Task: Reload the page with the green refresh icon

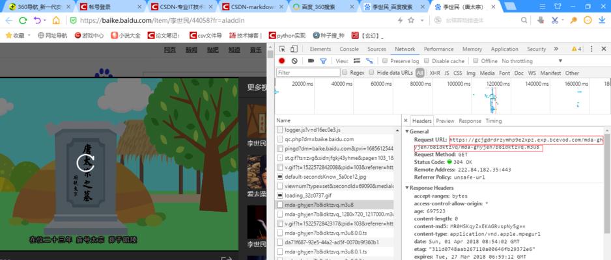Action: pos(23,21)
